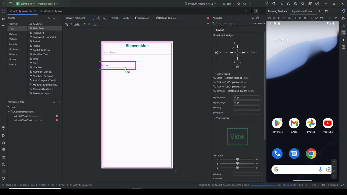Open Device Manager in right sidebar
The image size is (347, 195).
tap(343, 26)
